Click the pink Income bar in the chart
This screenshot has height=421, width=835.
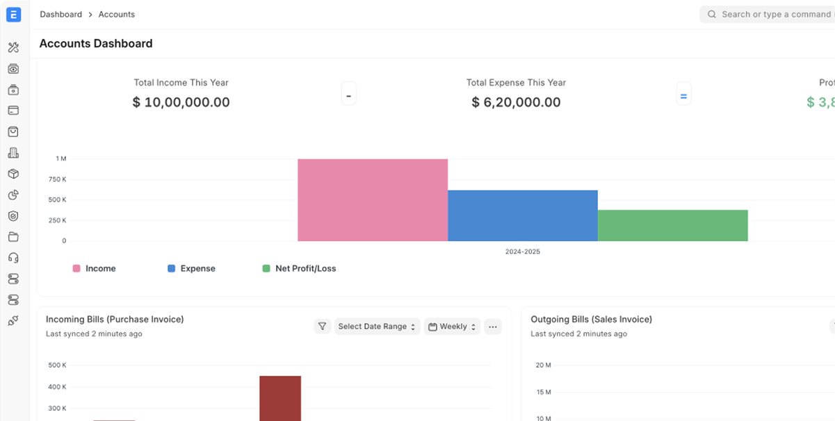[x=373, y=200]
